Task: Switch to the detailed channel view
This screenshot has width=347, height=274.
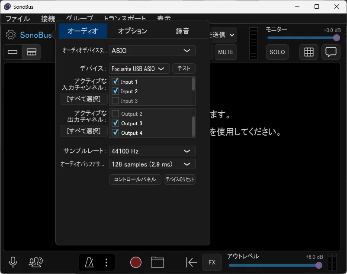Action: [32, 52]
